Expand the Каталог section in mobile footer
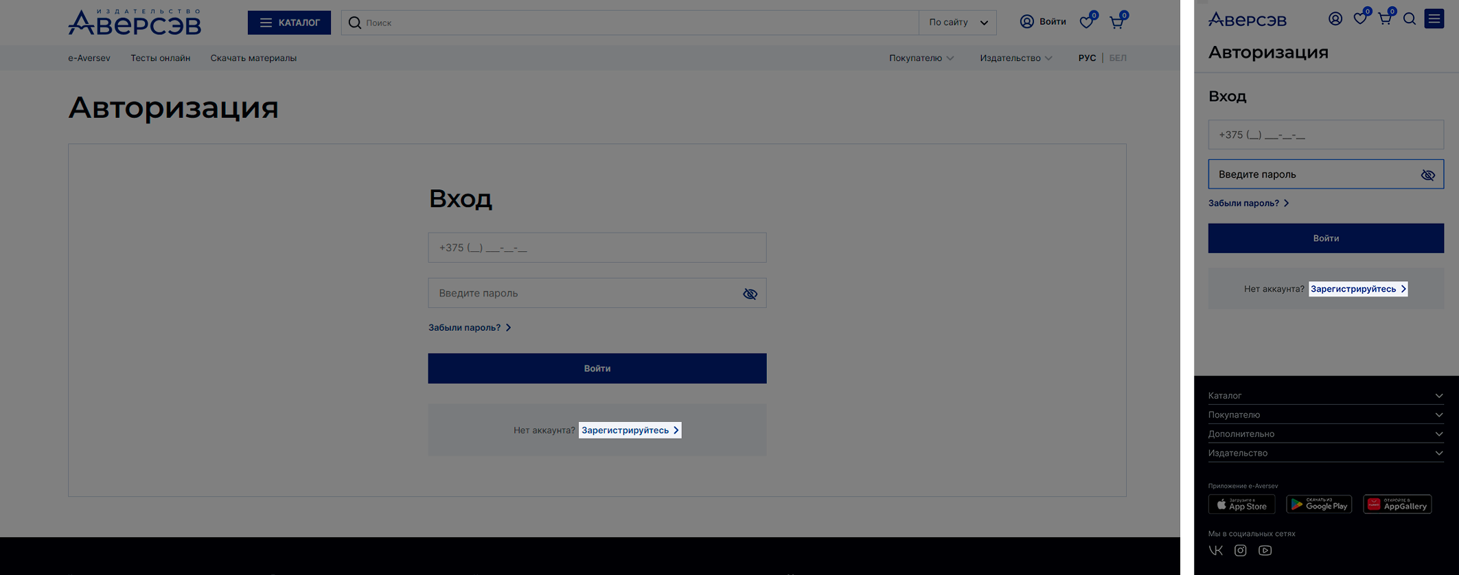 click(1325, 396)
